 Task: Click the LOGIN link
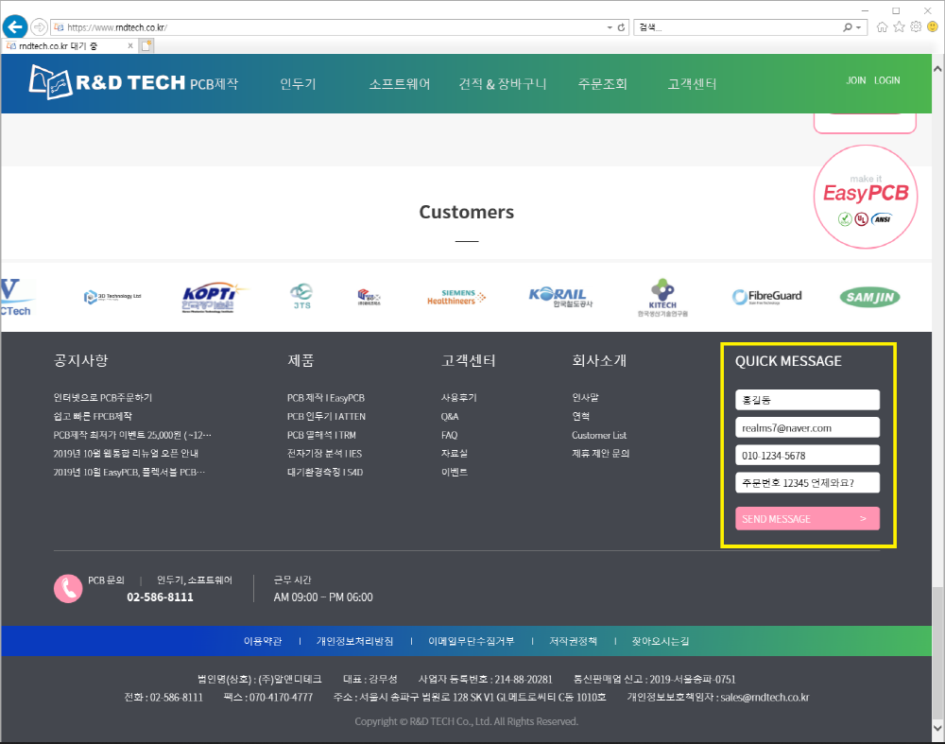coord(887,80)
